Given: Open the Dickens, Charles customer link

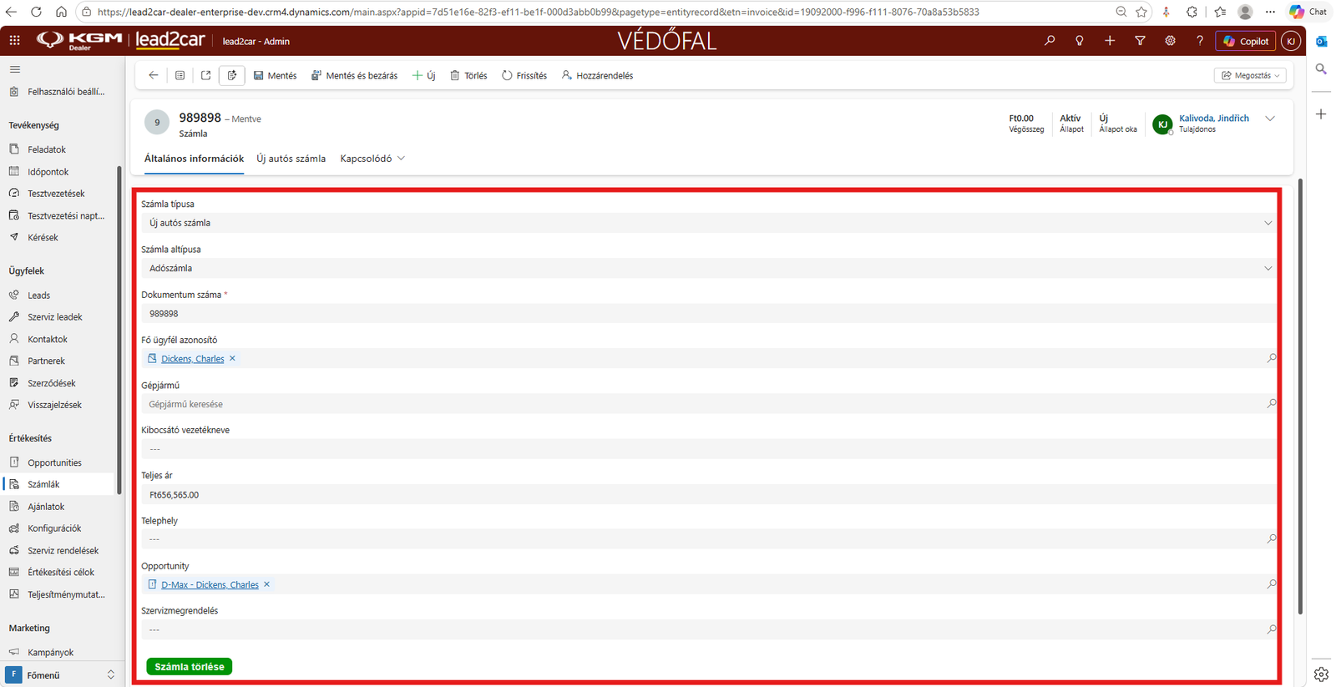Looking at the screenshot, I should click(x=193, y=359).
